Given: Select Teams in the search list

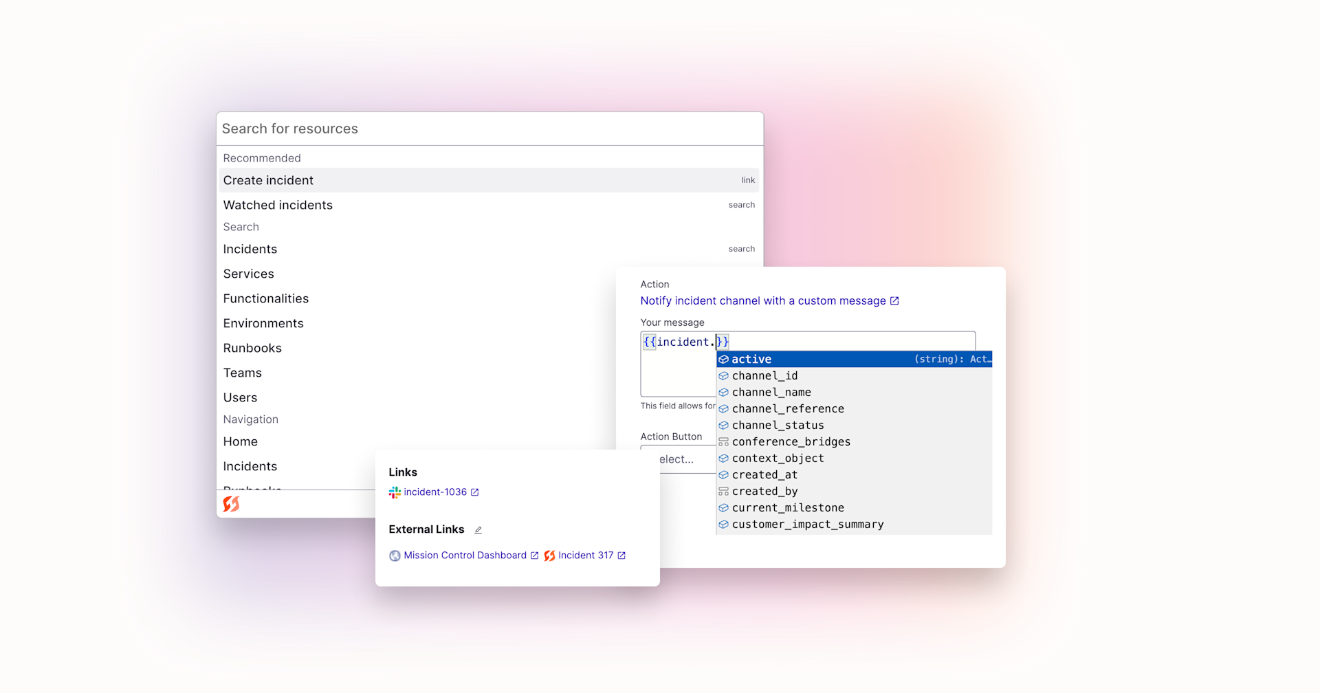Looking at the screenshot, I should point(242,373).
